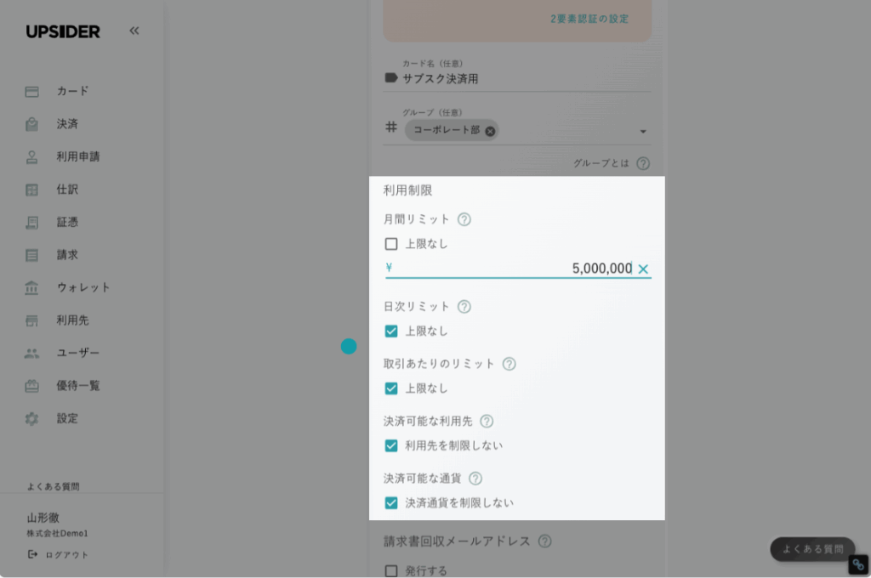871x578 pixels.
Task: Clear the monthly limit amount with X icon
Action: [643, 269]
